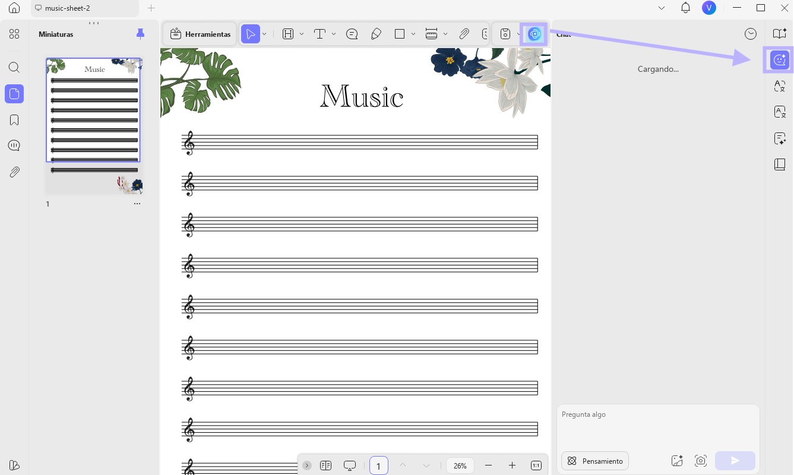Toggle Pensamiento thinking mode
This screenshot has height=475, width=794.
point(595,461)
